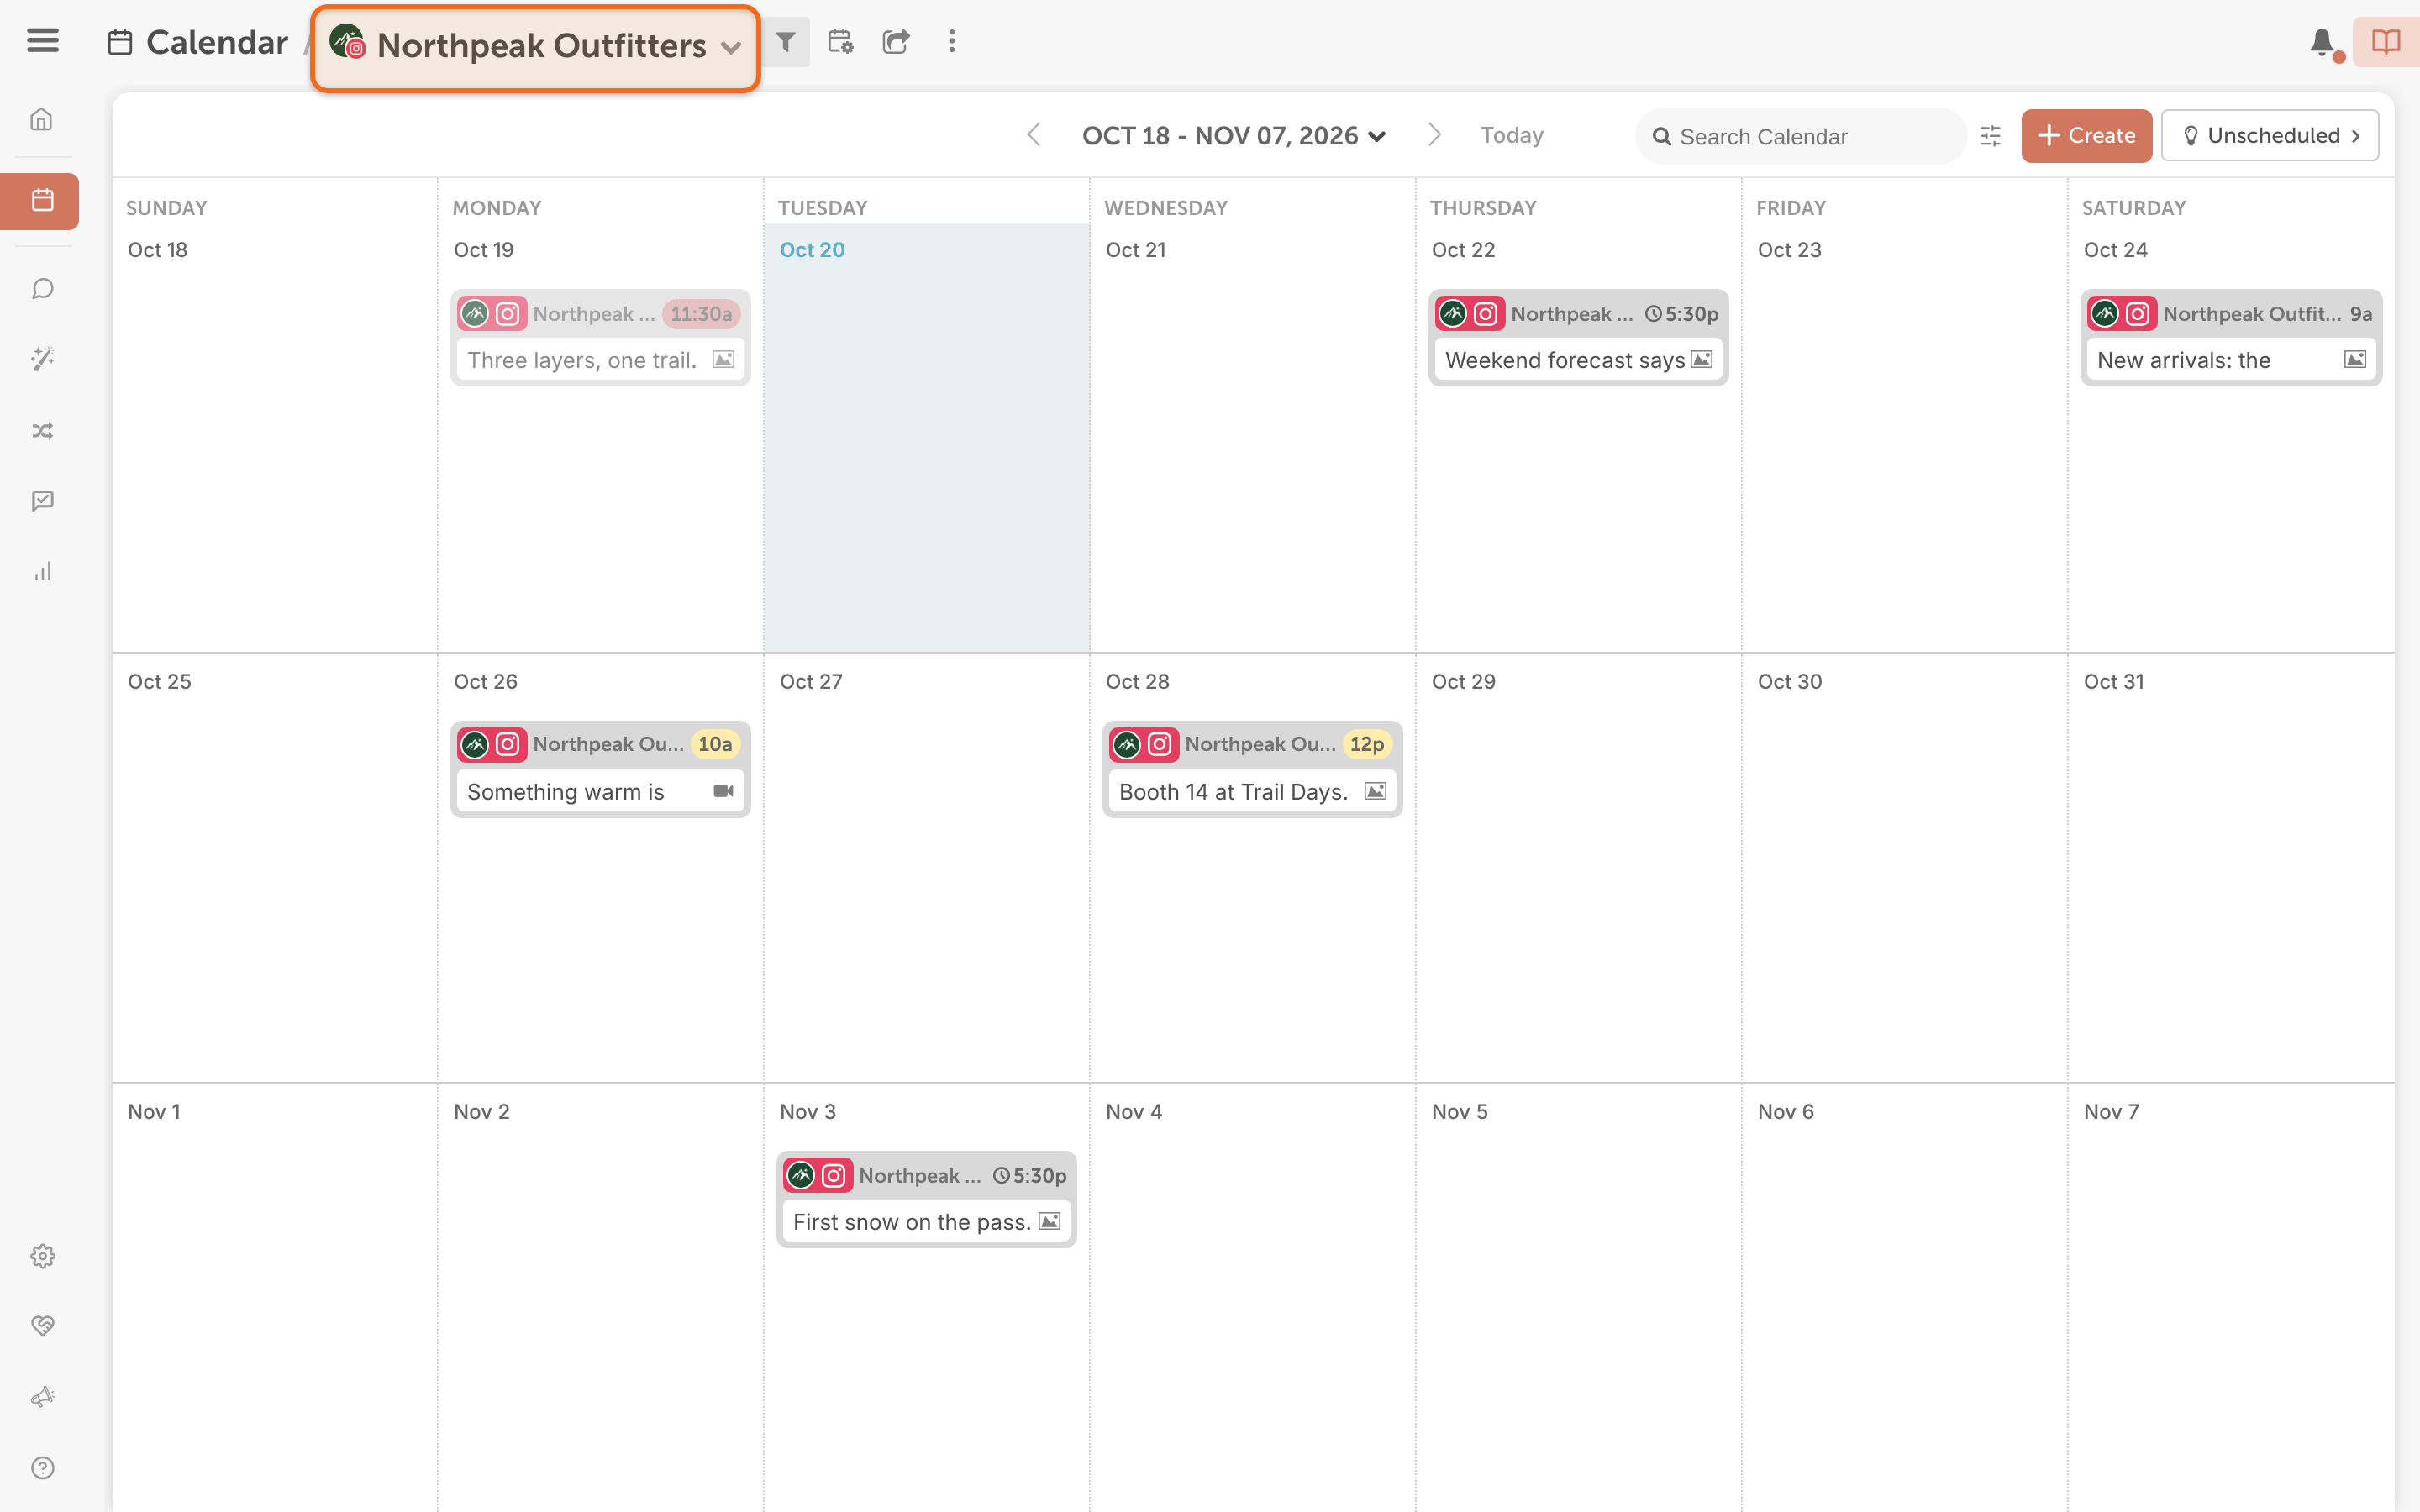Open the hamburger main menu
2420x1512 pixels.
42,40
